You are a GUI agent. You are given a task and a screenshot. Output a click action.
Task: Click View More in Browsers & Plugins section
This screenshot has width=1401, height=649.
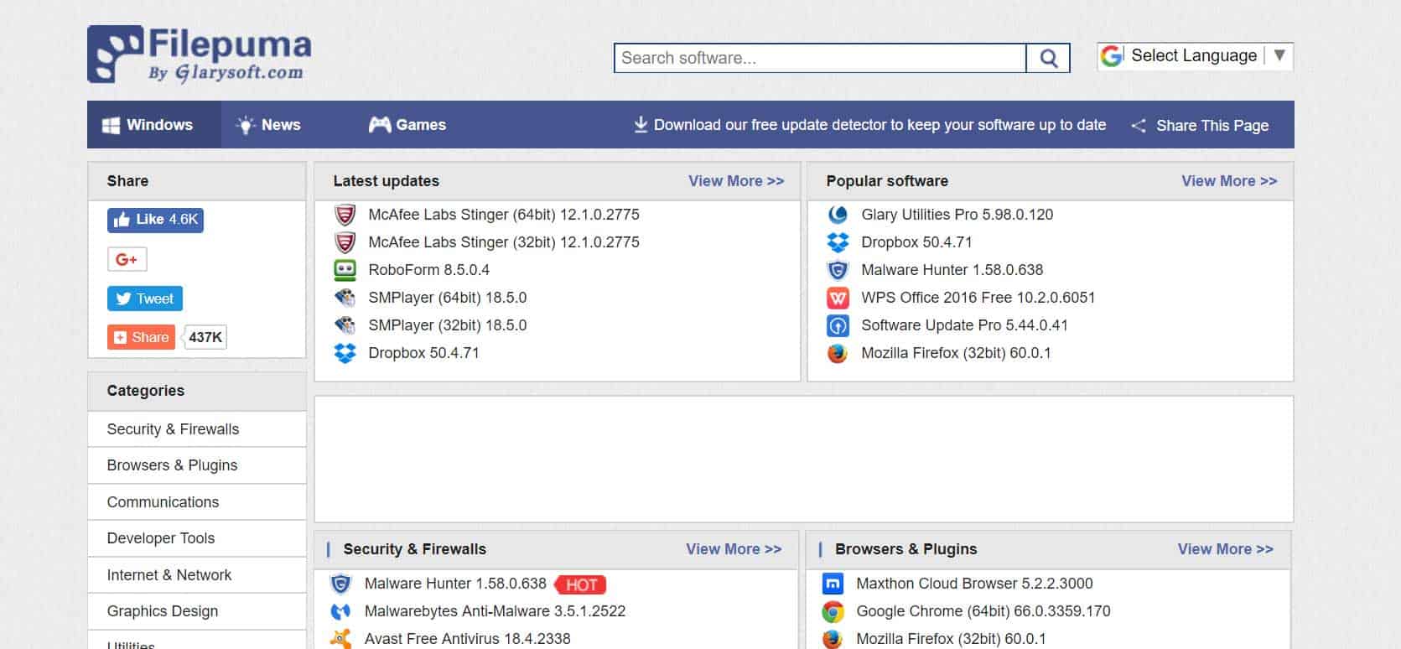click(x=1225, y=549)
